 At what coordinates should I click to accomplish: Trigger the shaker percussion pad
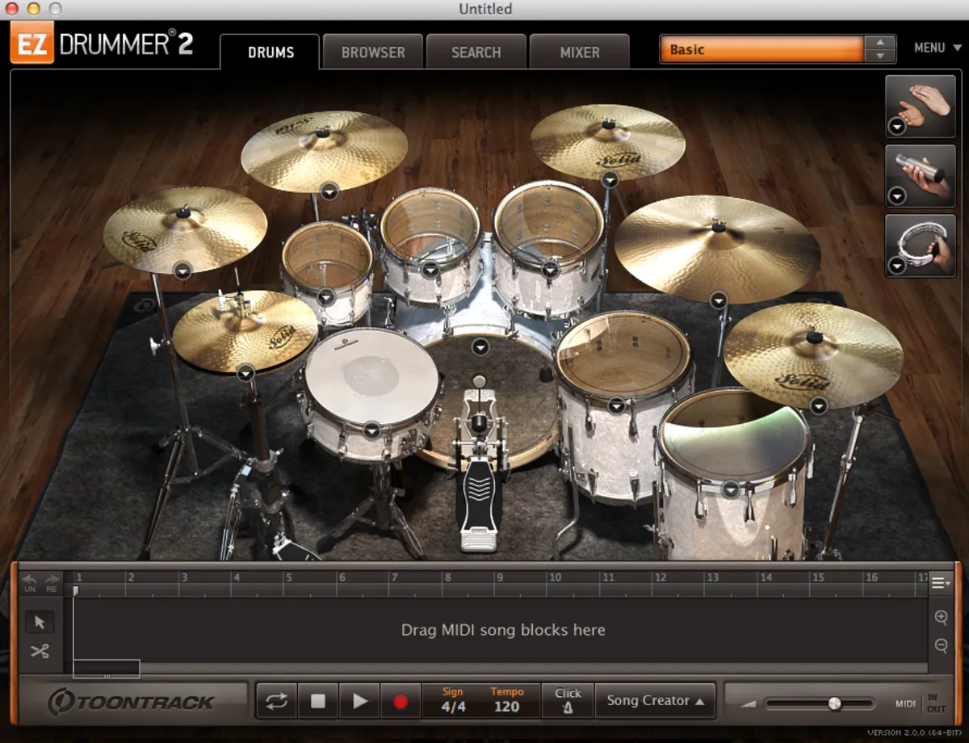[921, 174]
